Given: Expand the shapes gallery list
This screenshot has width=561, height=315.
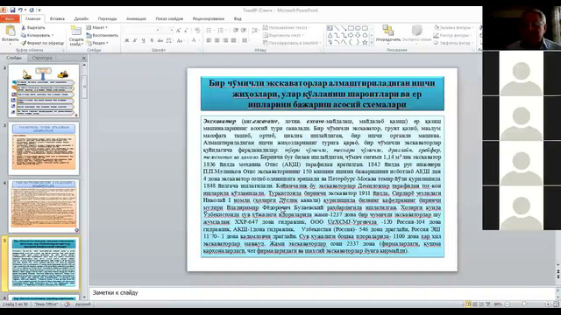Looking at the screenshot, I should [372, 43].
